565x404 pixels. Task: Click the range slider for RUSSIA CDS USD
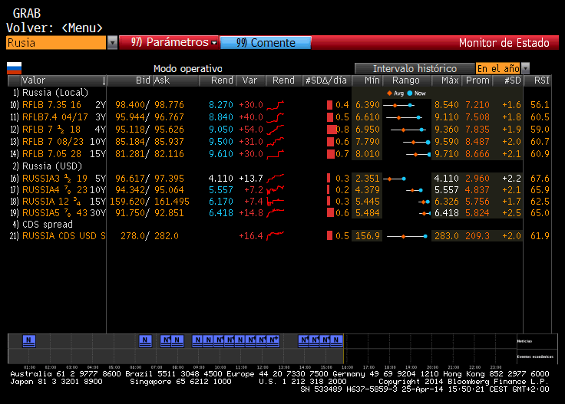(x=407, y=236)
